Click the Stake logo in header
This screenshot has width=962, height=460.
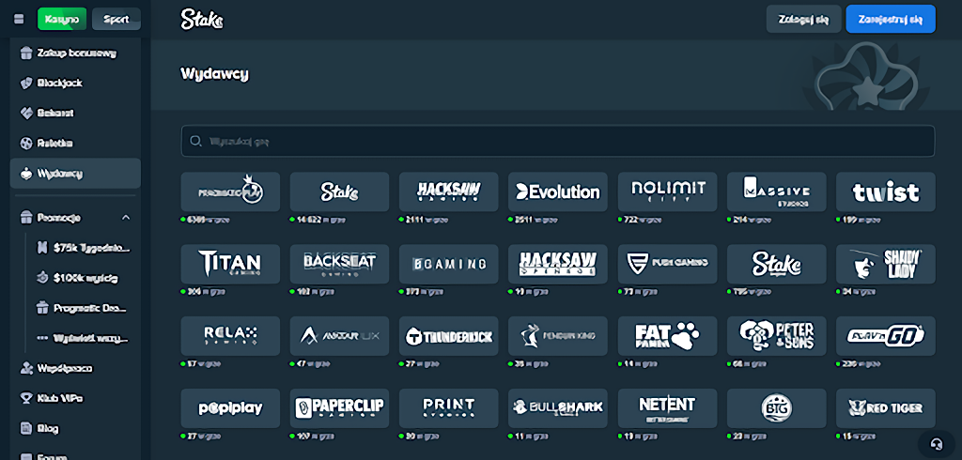203,19
